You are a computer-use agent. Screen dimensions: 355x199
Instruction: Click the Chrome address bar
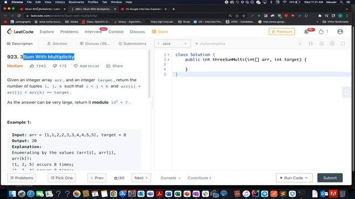[127, 16]
